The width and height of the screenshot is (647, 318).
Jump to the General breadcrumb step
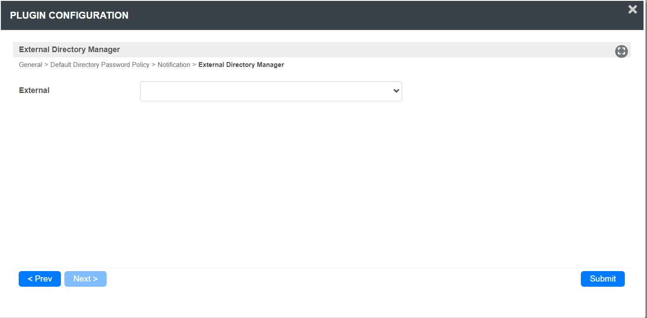point(30,65)
